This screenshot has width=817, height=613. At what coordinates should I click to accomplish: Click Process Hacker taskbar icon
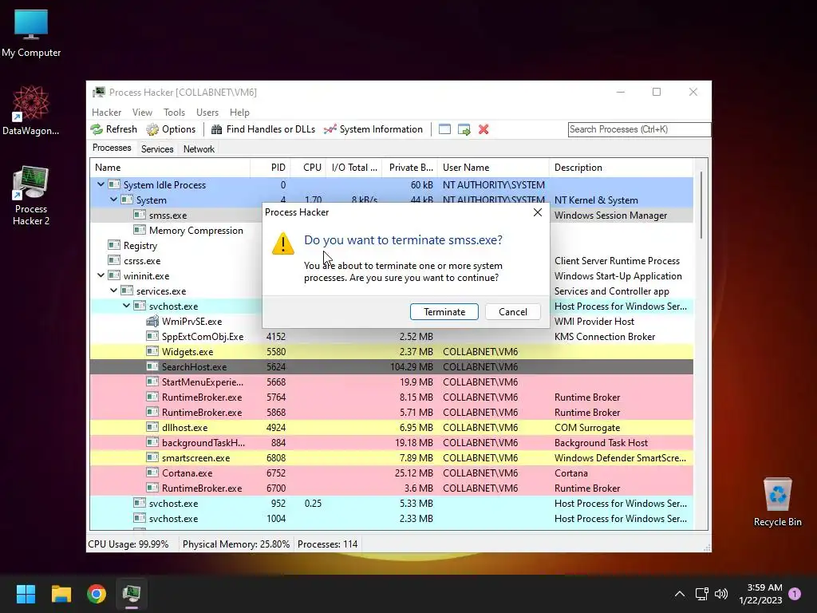[x=132, y=594]
